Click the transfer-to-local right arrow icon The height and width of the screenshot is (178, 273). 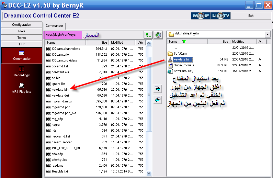(x=158, y=89)
